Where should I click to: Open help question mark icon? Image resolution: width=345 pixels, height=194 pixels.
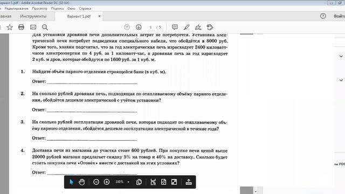click(323, 16)
